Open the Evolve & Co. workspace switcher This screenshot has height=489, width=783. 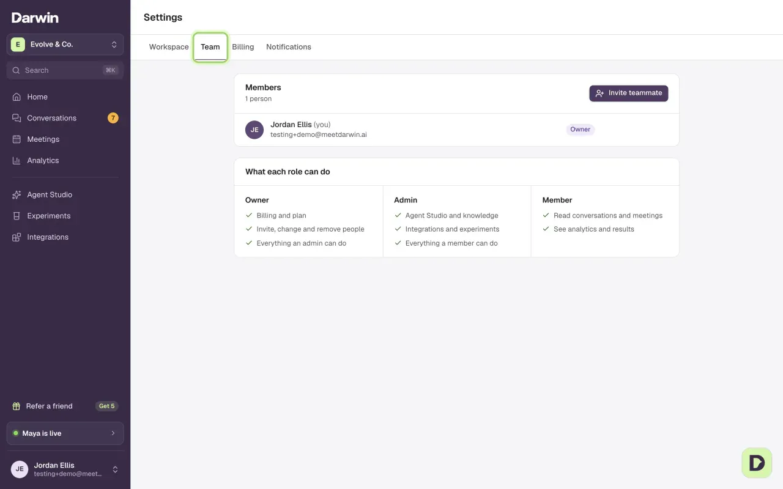click(65, 44)
